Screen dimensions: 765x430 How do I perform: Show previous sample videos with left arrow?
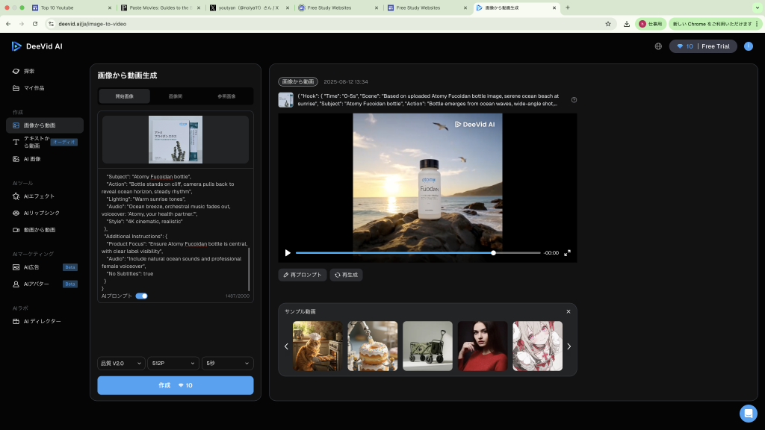tap(286, 346)
